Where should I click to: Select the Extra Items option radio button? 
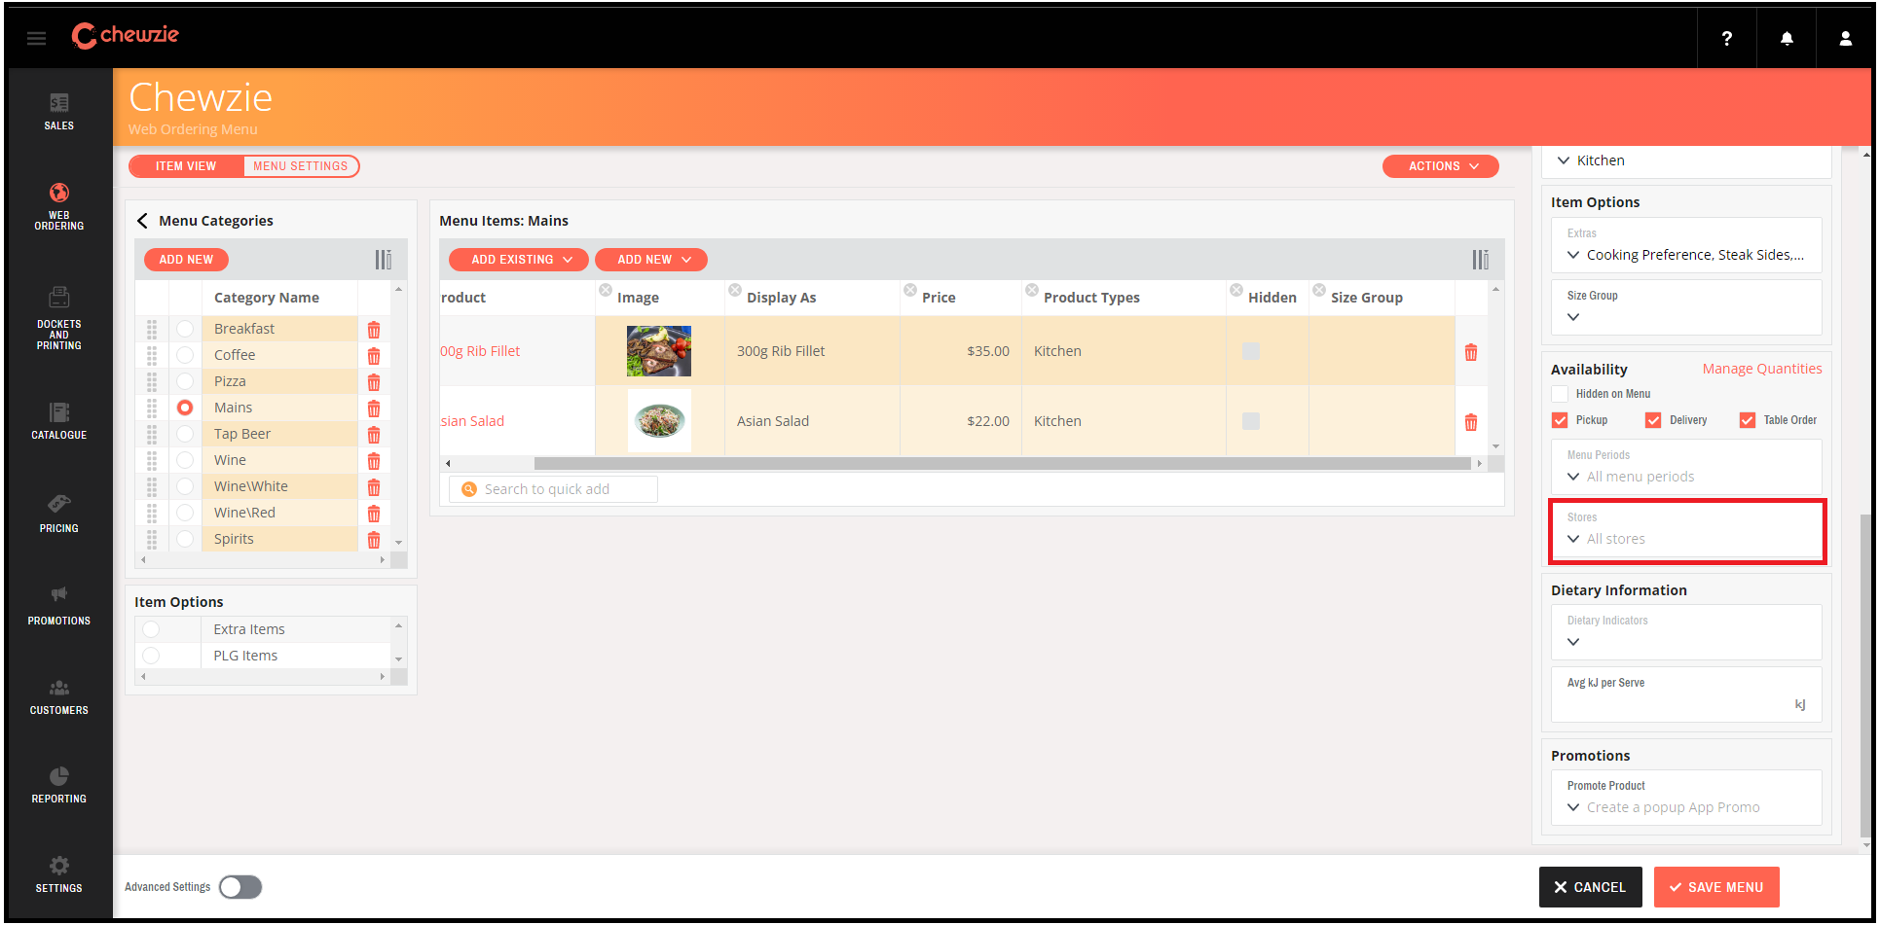[x=151, y=629]
